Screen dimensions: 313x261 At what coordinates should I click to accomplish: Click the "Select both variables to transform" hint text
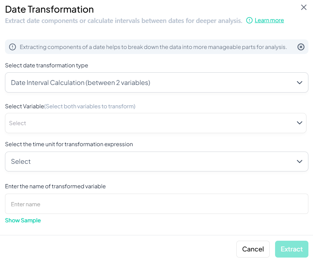coord(90,106)
